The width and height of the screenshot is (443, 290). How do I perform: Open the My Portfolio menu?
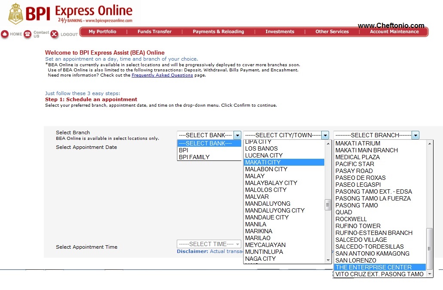pos(102,31)
